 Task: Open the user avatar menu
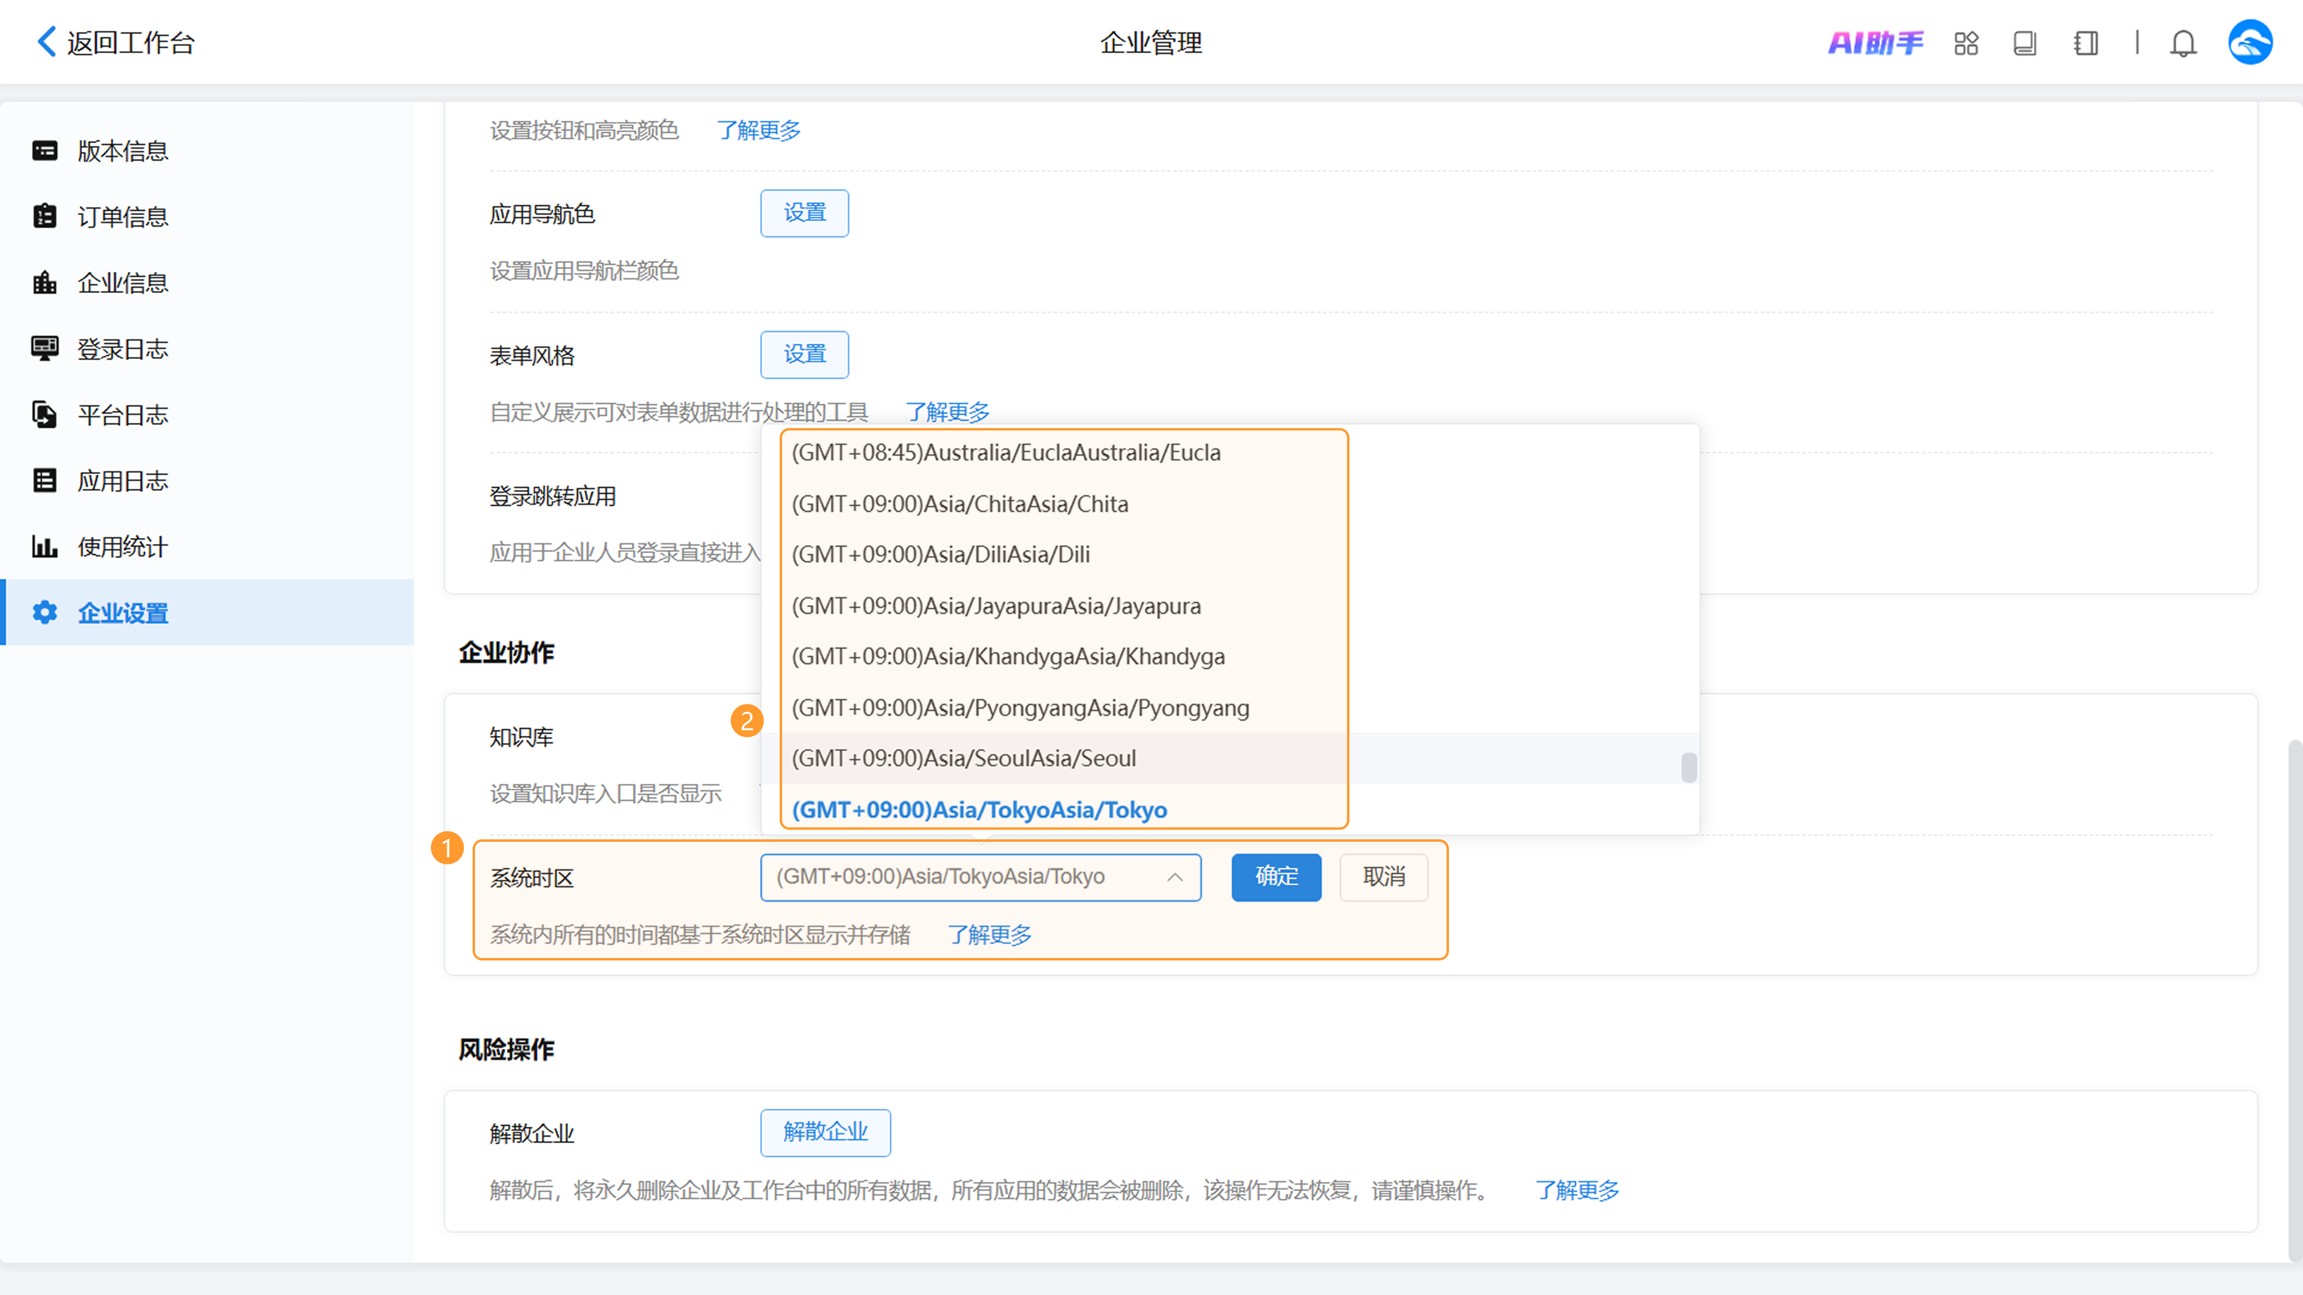click(x=2250, y=43)
